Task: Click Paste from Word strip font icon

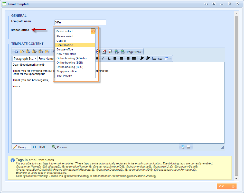Action: tap(34, 51)
